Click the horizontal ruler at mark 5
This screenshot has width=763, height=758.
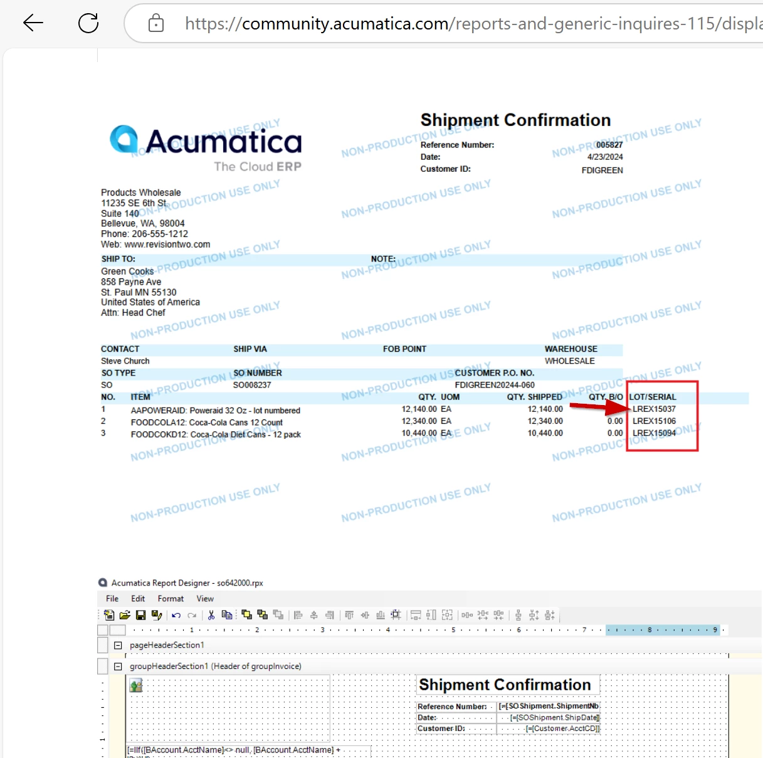pyautogui.click(x=453, y=629)
